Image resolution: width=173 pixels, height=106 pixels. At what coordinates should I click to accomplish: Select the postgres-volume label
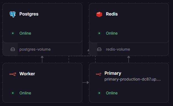[x=35, y=49]
